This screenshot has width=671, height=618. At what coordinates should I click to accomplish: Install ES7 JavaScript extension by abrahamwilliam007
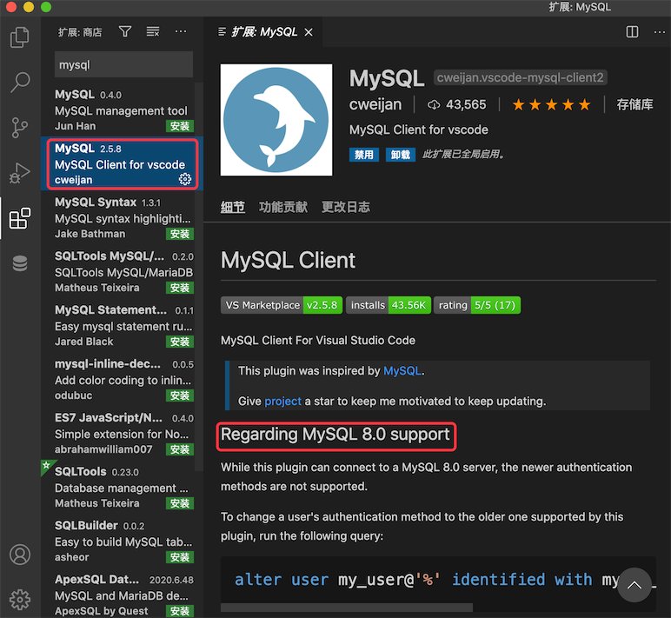pos(180,449)
